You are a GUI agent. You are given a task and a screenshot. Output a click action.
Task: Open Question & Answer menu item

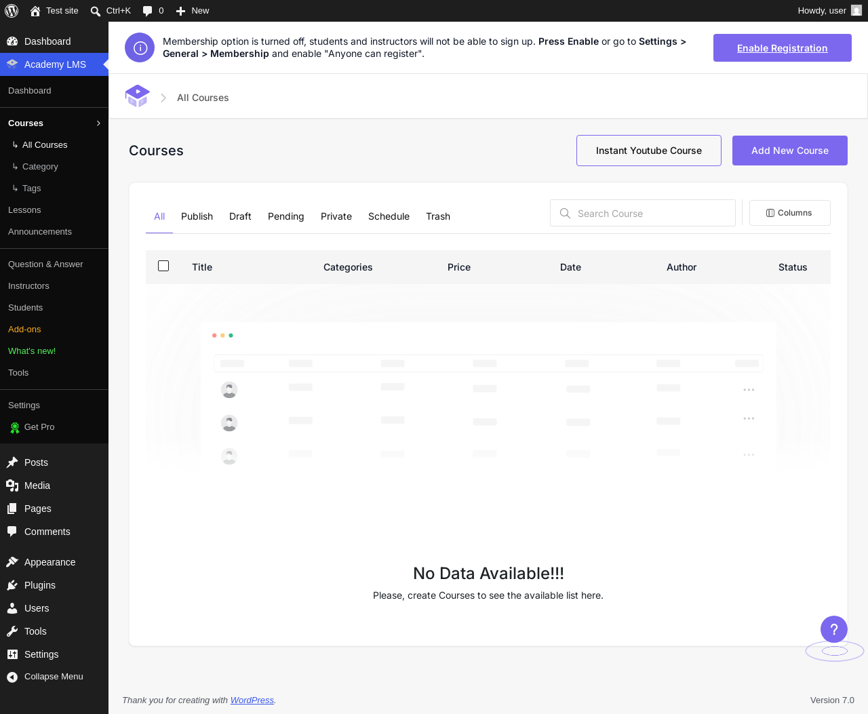coord(45,264)
